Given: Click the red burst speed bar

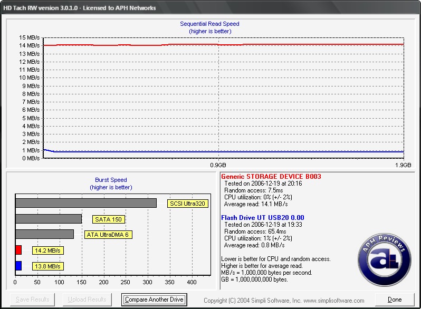Looking at the screenshot, I should coord(18,250).
